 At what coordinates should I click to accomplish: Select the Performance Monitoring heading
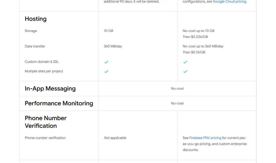tap(59, 103)
